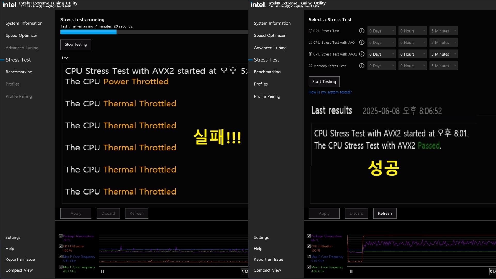Pause the monitoring graph in right window
The width and height of the screenshot is (496, 279).
click(351, 272)
